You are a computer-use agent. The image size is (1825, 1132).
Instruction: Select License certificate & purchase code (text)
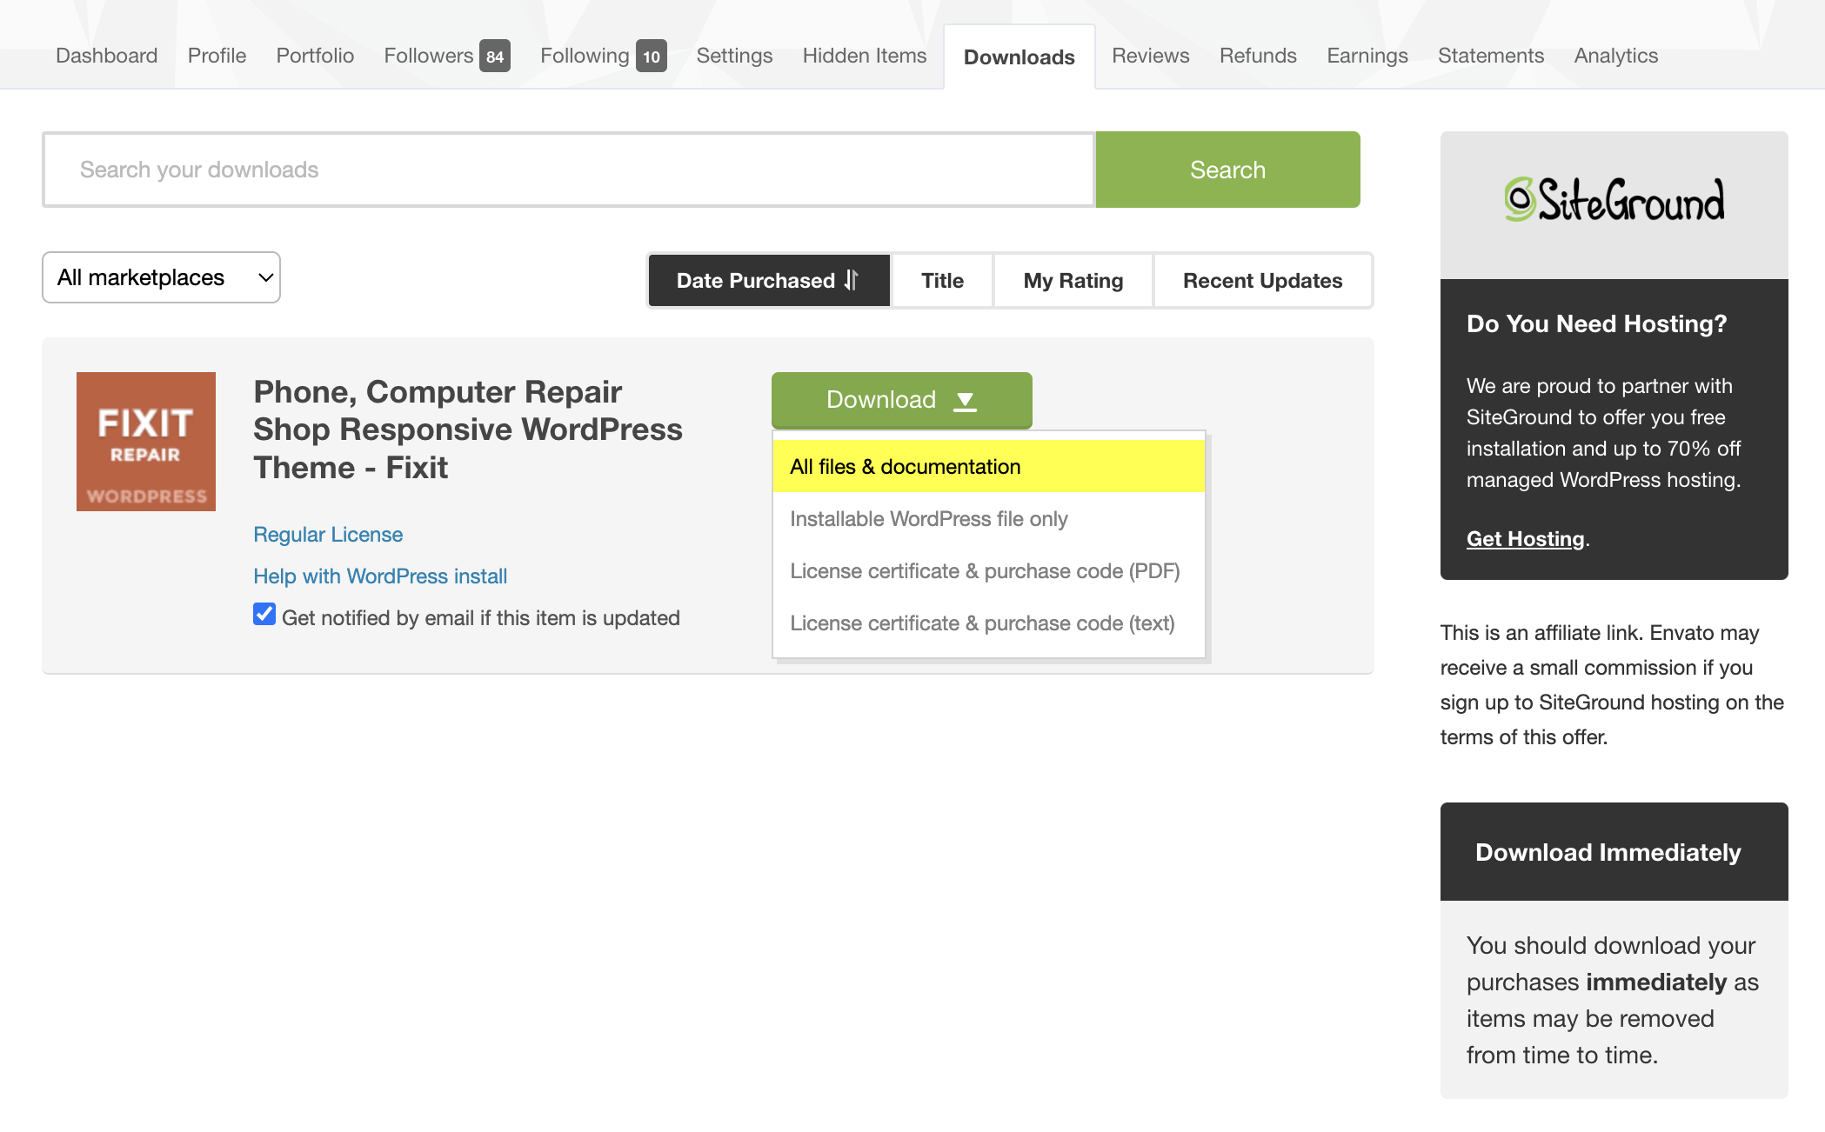click(x=981, y=623)
